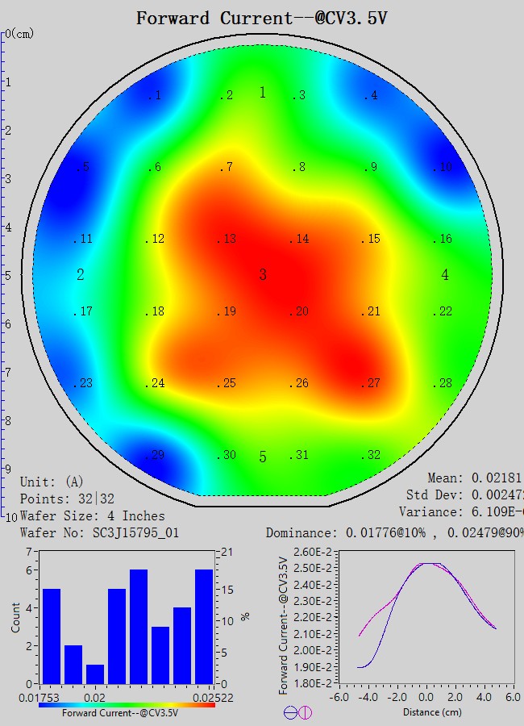Select the rightmost histogram bar
The width and height of the screenshot is (524, 726).
(x=205, y=626)
